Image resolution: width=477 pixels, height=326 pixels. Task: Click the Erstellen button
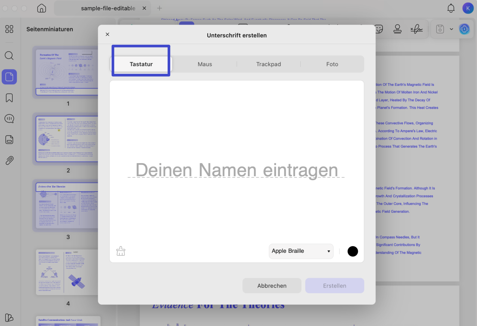[x=335, y=286]
